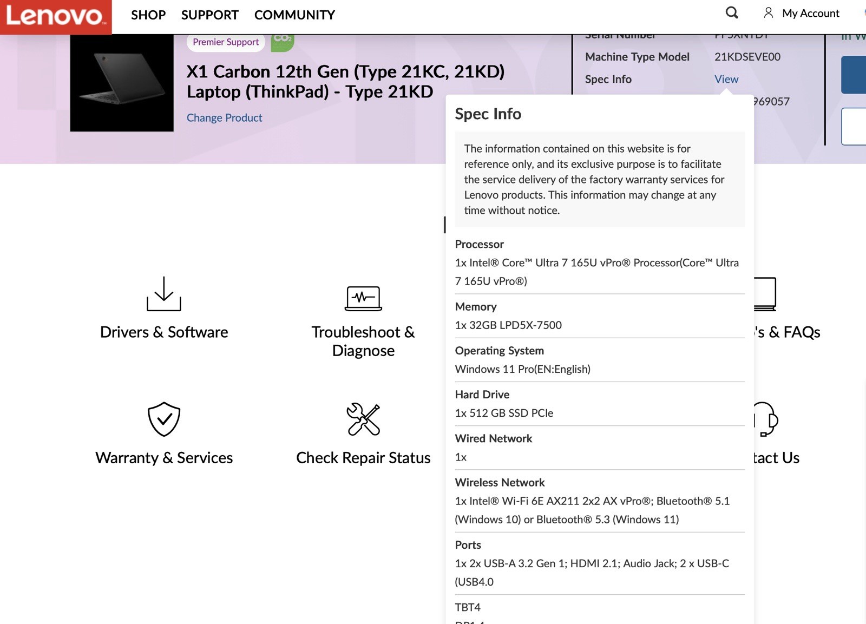Click the ThinkPad product thumbnail image

122,83
